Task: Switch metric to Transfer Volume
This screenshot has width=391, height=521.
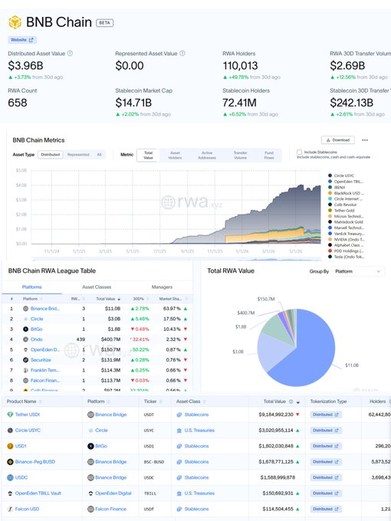Action: point(241,156)
